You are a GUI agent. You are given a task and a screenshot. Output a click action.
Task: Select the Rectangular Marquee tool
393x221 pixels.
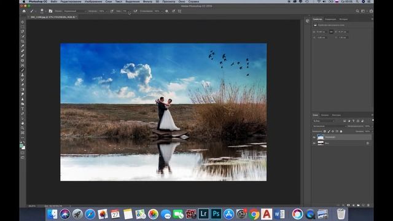tap(23, 27)
